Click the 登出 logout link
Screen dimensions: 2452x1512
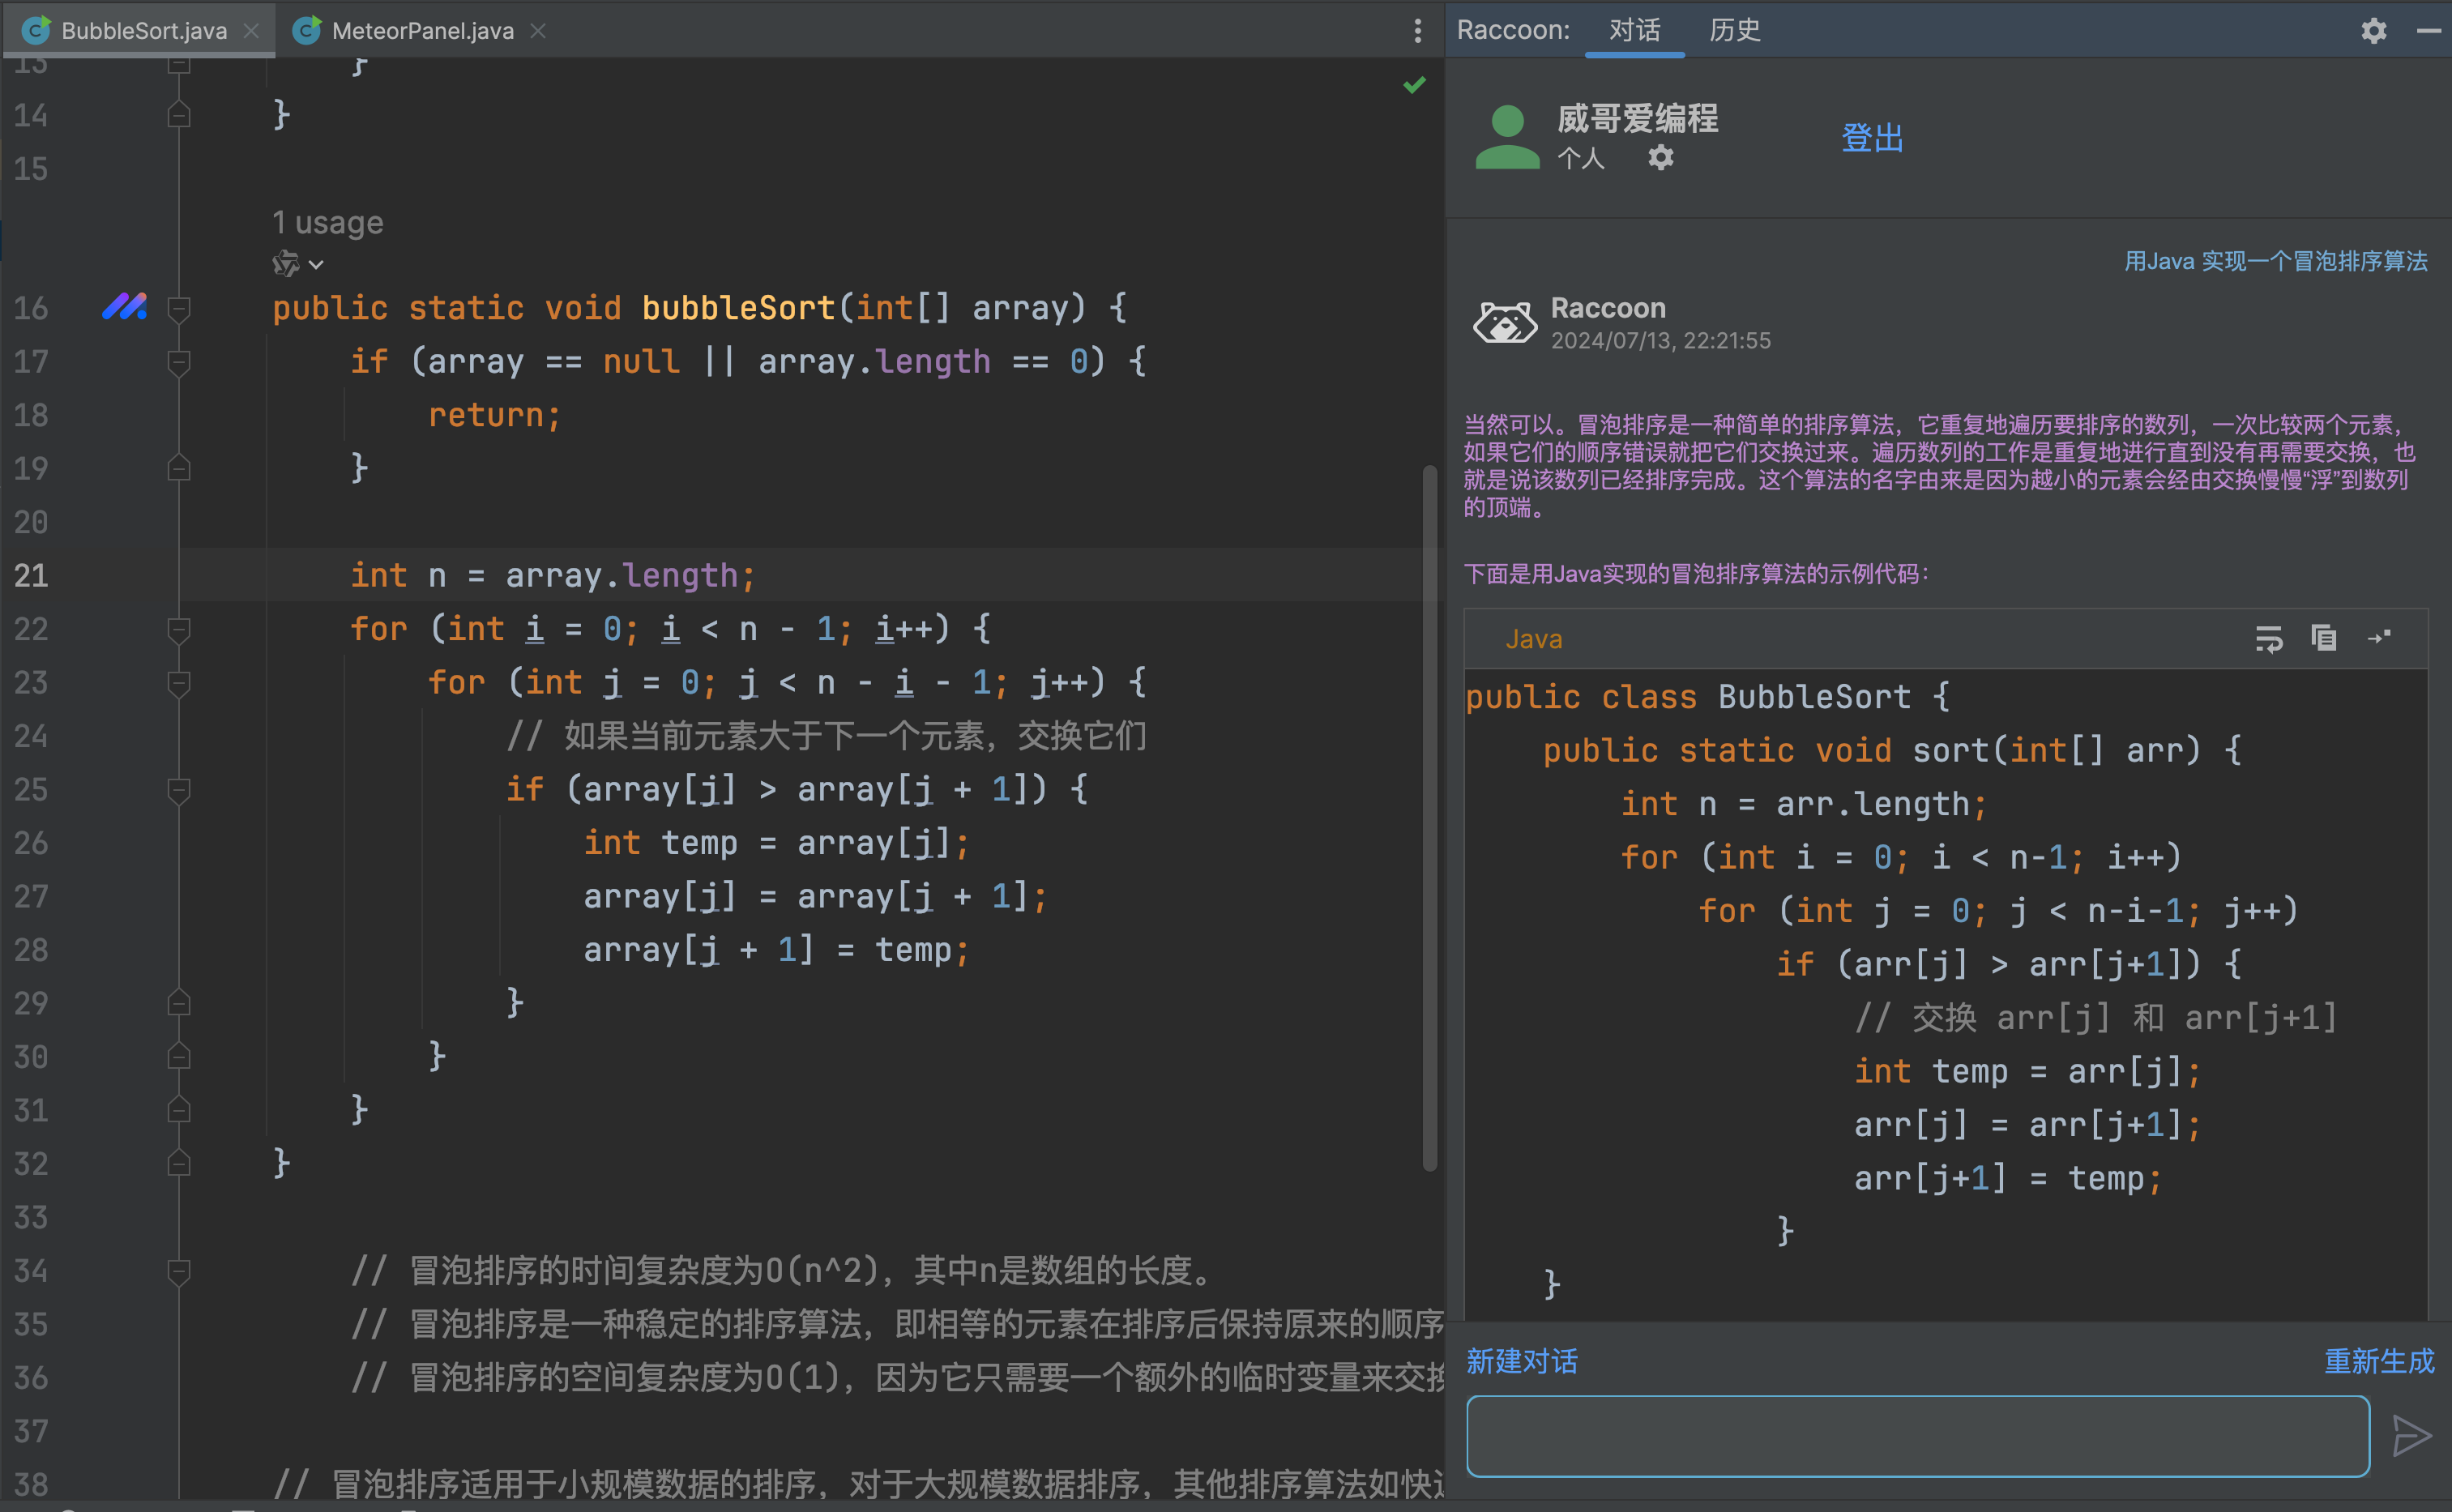point(1872,138)
